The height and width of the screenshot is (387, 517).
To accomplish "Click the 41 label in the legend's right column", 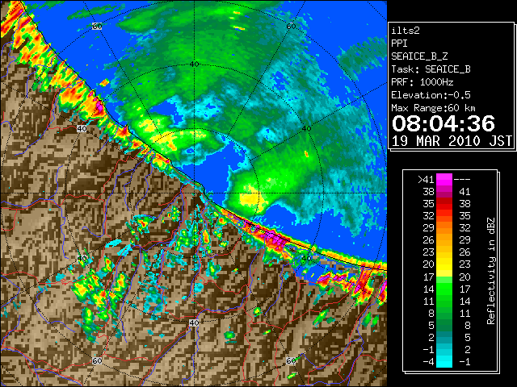I will coord(464,192).
